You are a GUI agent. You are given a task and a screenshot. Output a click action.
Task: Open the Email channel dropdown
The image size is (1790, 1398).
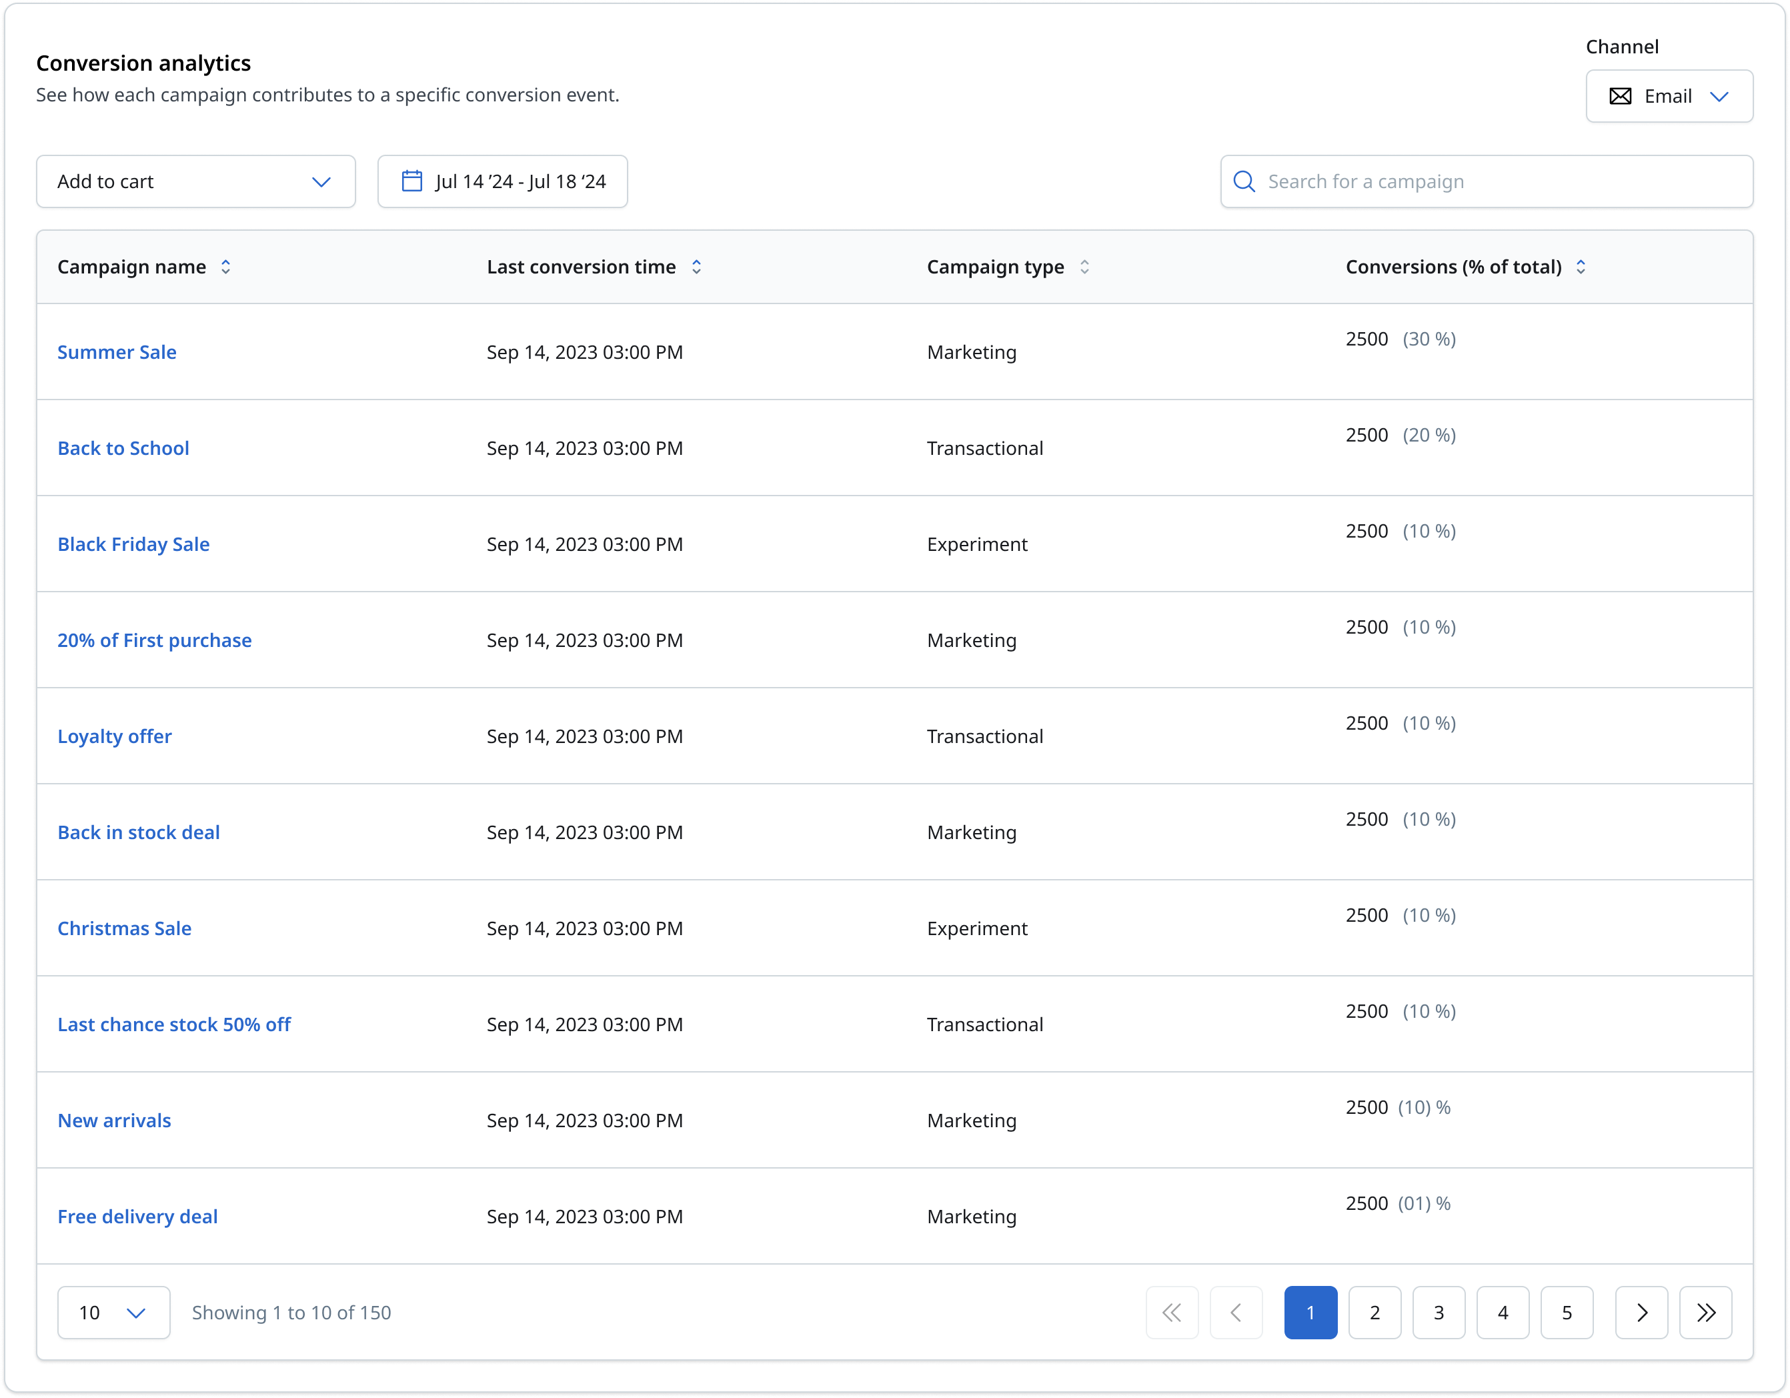click(x=1669, y=96)
